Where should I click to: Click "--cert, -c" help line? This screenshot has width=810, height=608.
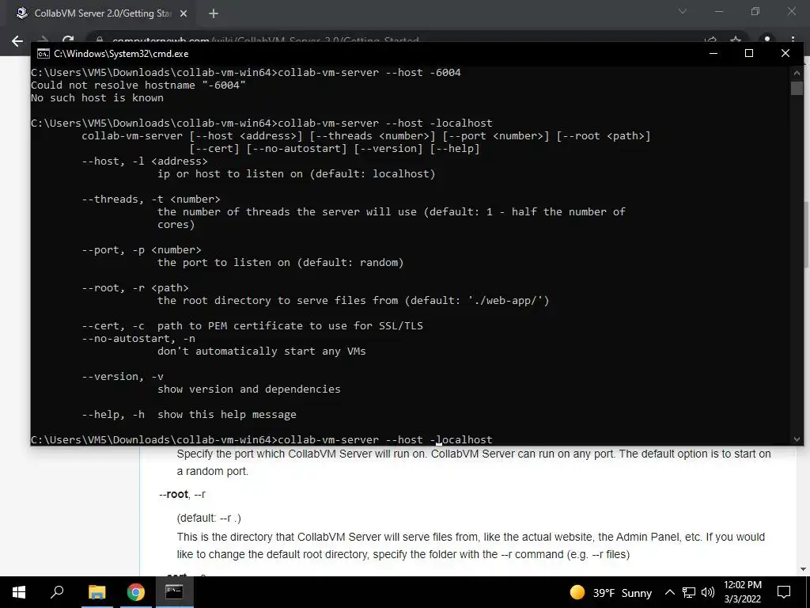252,325
